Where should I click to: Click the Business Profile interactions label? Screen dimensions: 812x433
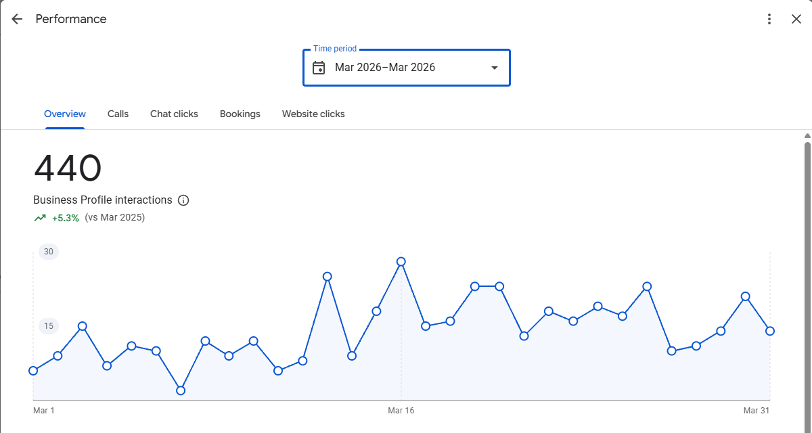tap(103, 200)
